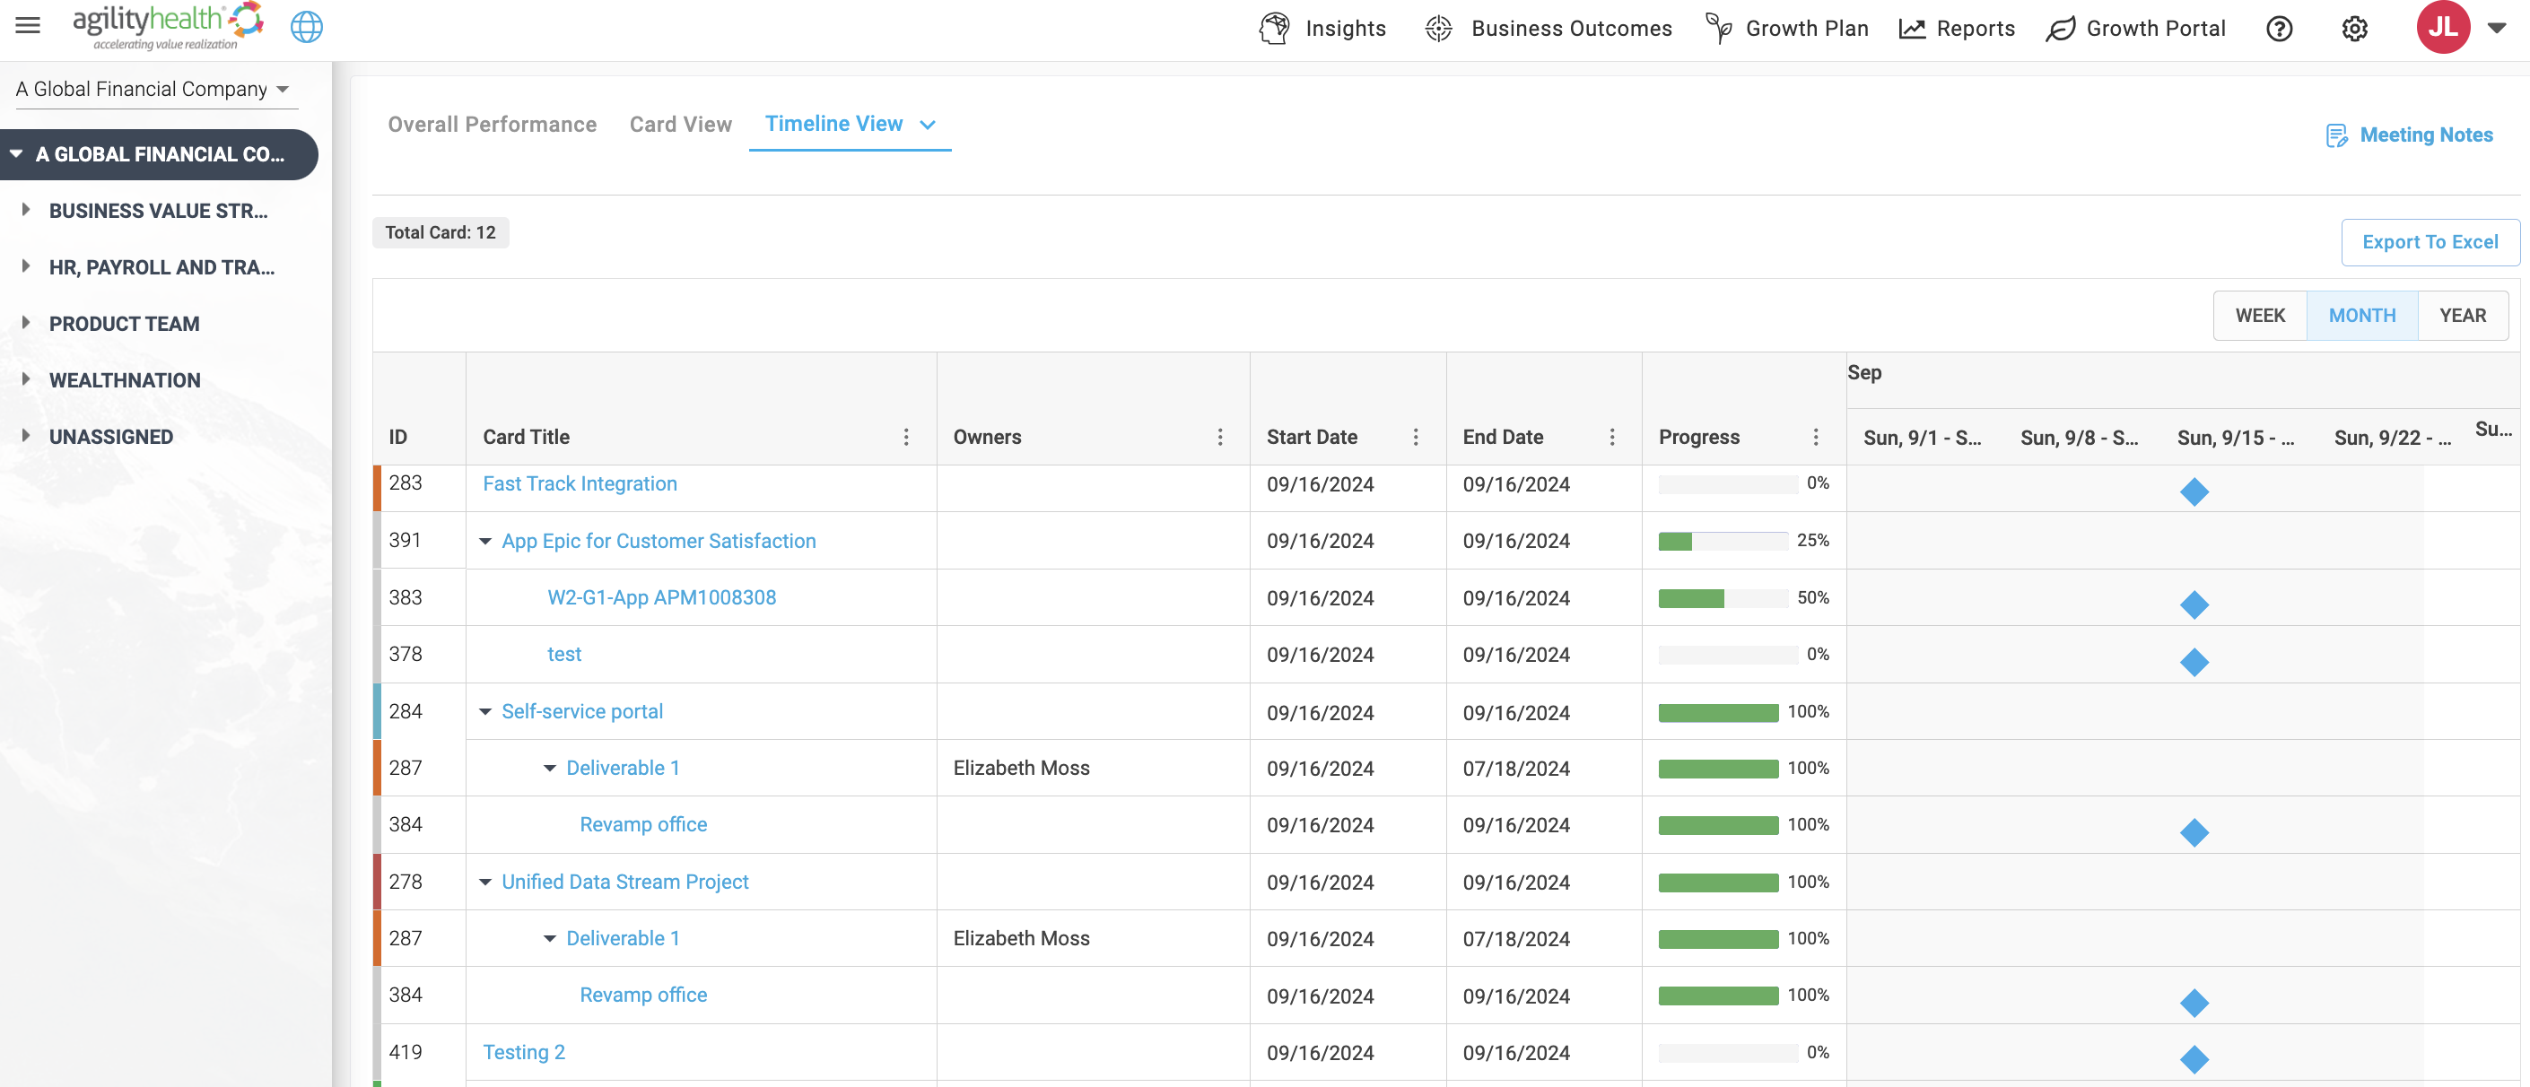This screenshot has width=2530, height=1087.
Task: Open the hamburger navigation menu
Action: (28, 25)
